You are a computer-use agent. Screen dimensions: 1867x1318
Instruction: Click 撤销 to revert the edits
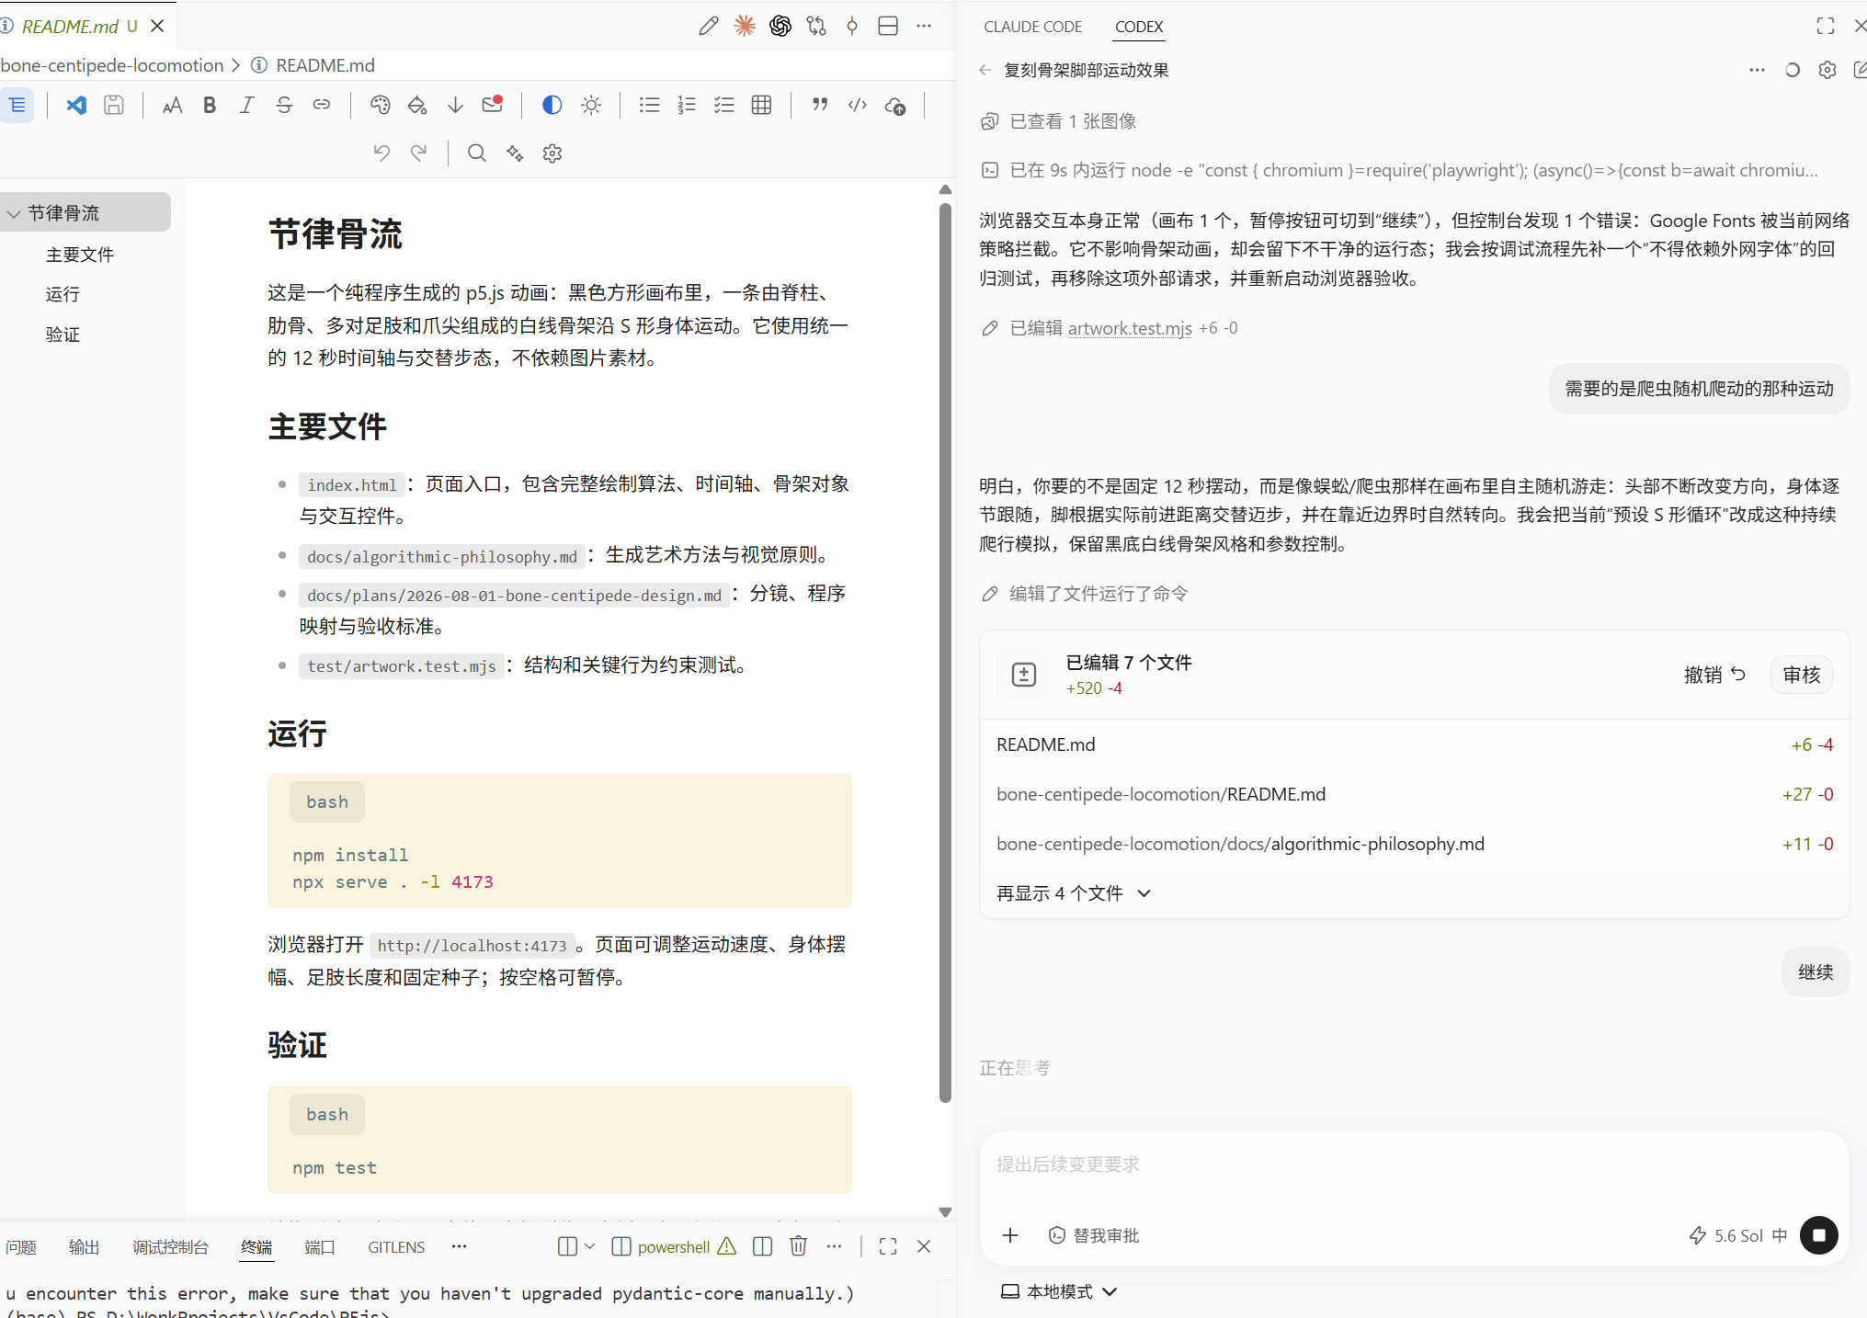pos(1714,675)
